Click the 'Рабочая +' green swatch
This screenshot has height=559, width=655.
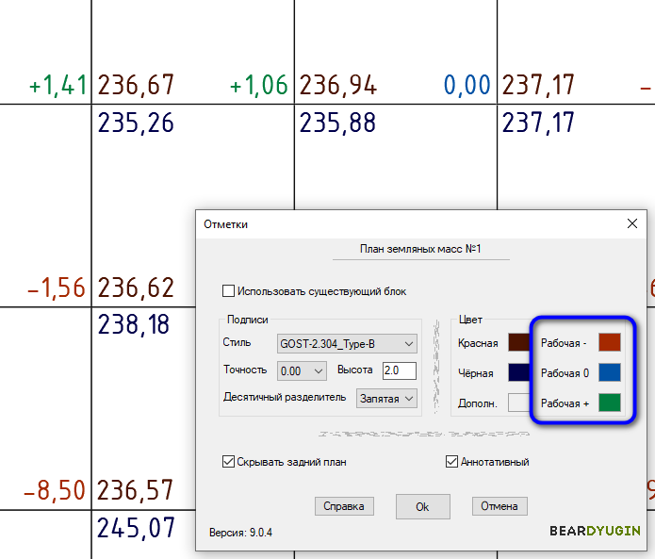tap(610, 403)
